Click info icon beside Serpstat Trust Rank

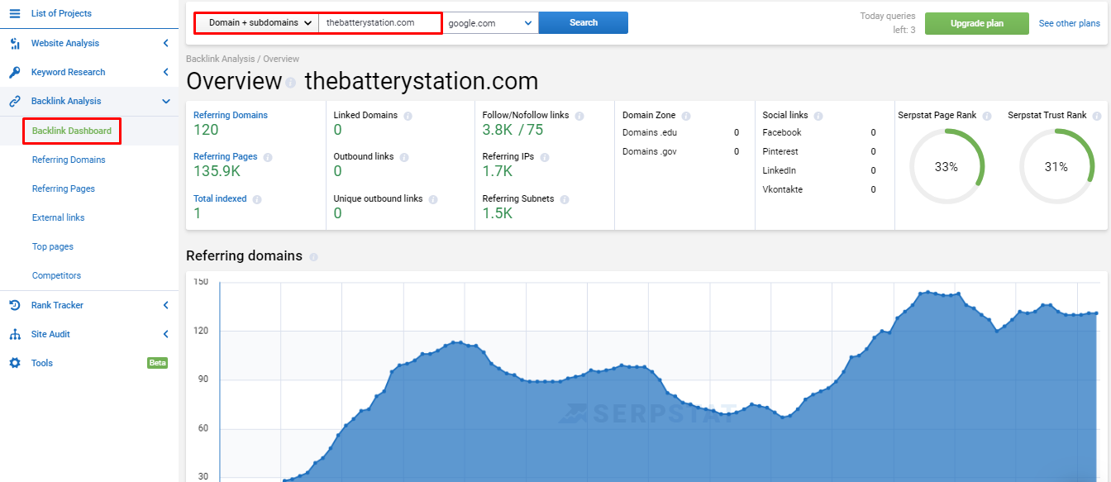point(1097,116)
